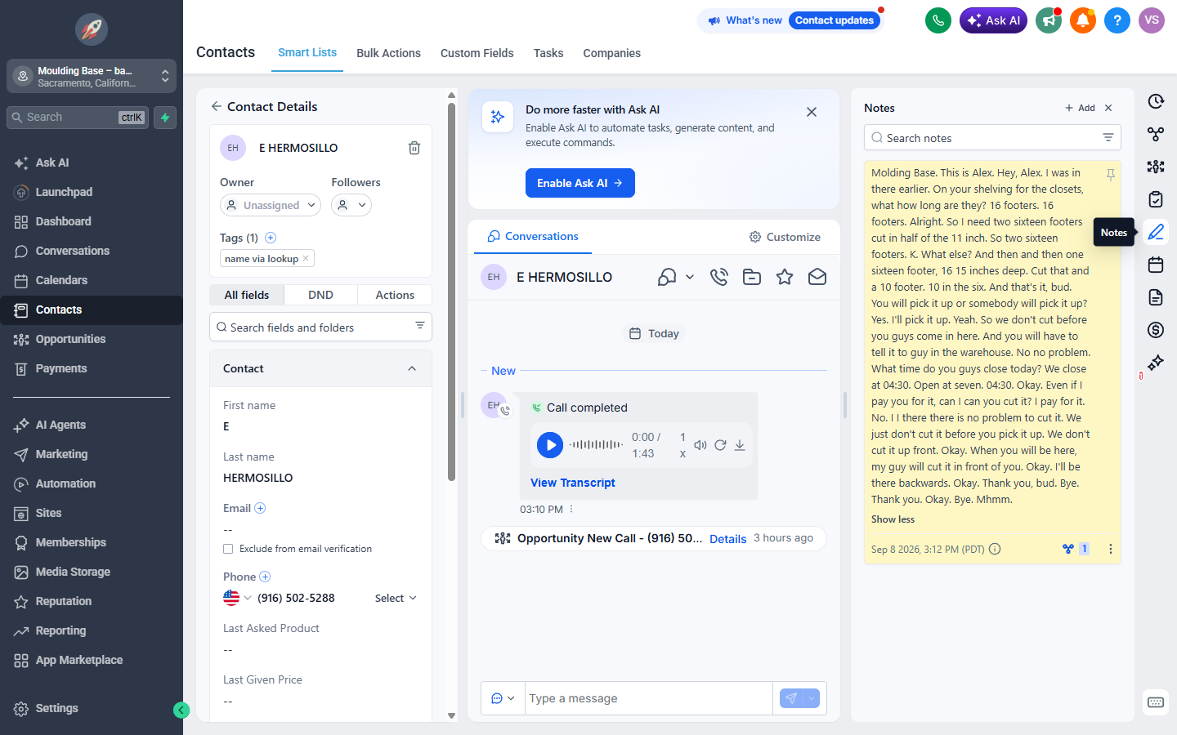Open opportunity Details link
This screenshot has width=1177, height=735.
click(x=728, y=539)
